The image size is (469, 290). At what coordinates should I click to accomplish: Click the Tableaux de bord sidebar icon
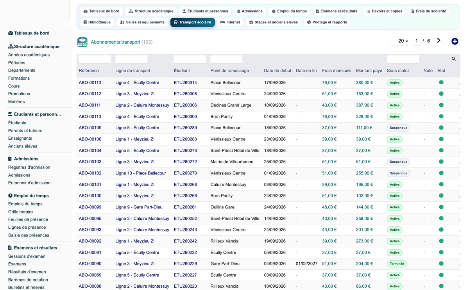[x=11, y=33]
